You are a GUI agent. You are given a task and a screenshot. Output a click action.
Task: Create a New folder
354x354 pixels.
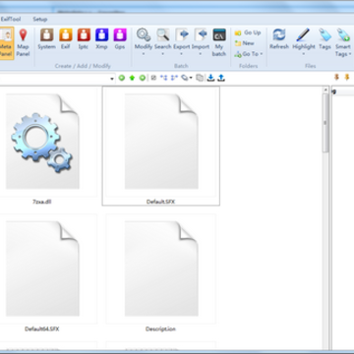pyautogui.click(x=245, y=43)
